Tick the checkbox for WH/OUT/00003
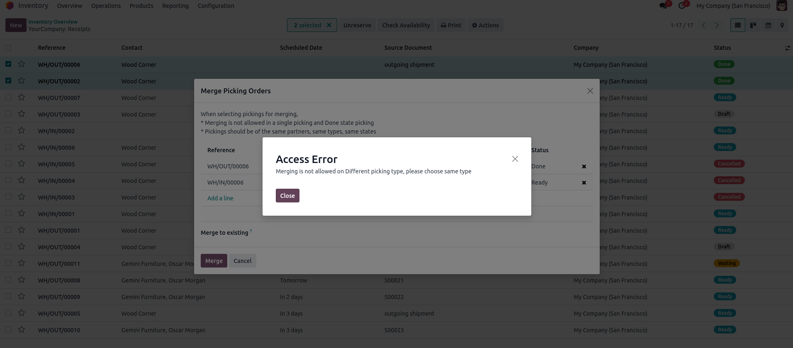Viewport: 793px width, 348px height. coord(8,114)
